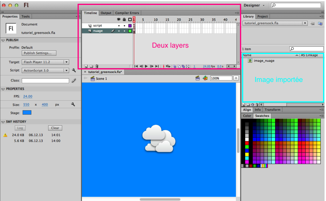Switch to the Transform tab
This screenshot has width=326, height=201.
pos(272,110)
